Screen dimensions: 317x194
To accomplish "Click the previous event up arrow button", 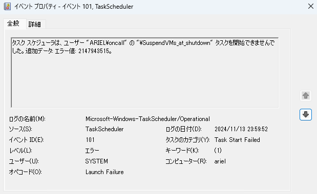I will pos(305,95).
